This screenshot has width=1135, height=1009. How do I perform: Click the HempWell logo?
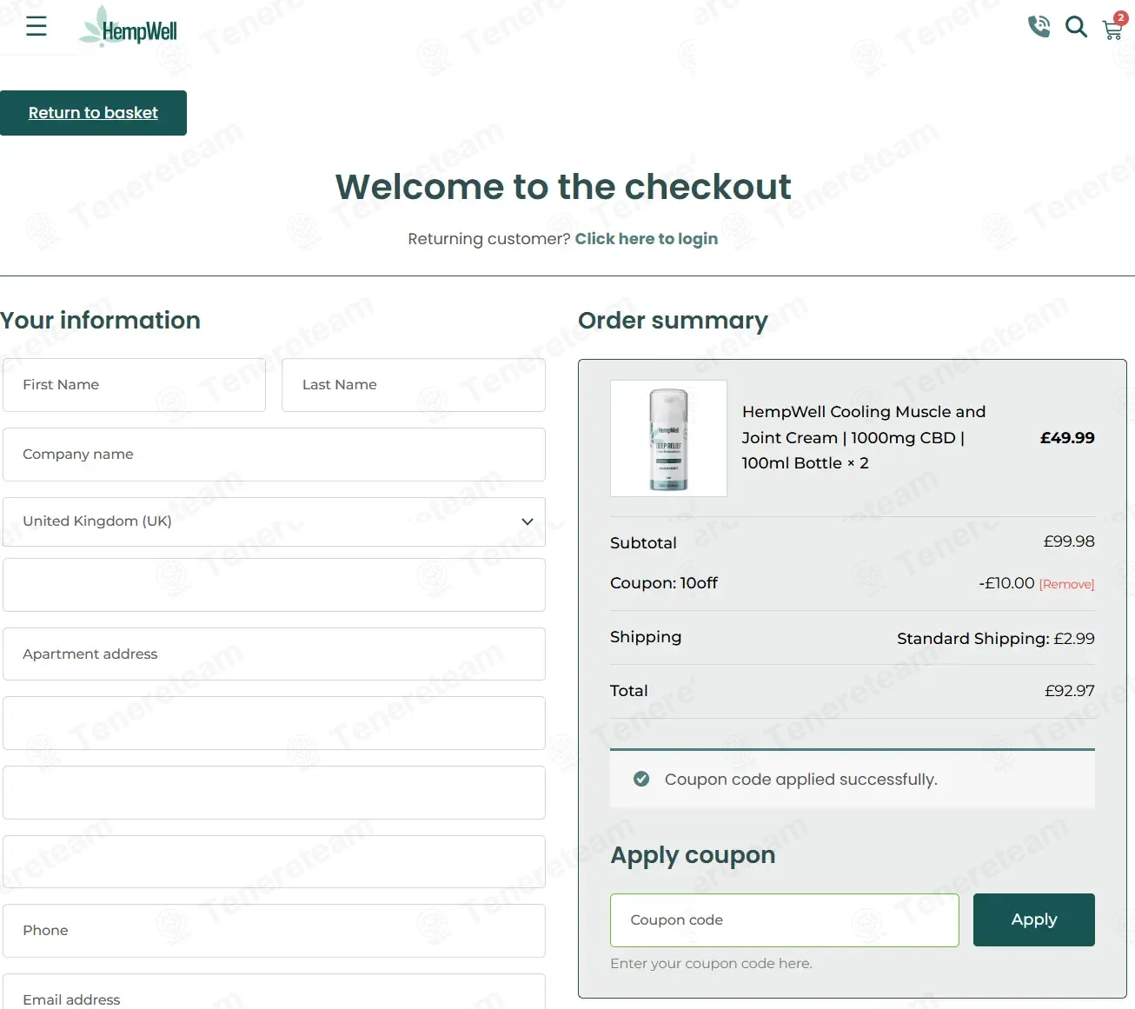click(x=128, y=27)
